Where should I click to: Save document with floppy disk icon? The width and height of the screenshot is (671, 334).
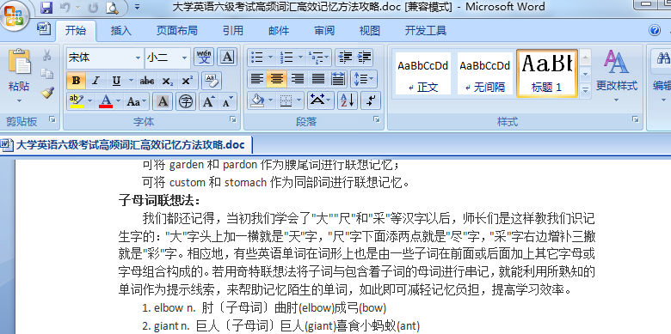[46, 7]
